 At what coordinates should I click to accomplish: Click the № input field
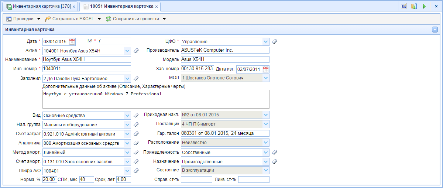coord(114,41)
